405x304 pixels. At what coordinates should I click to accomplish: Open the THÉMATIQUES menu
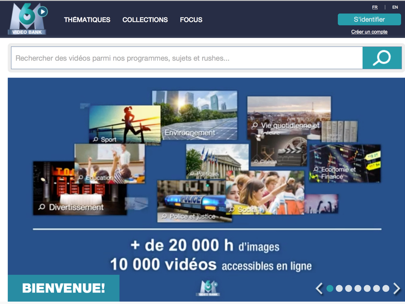tap(87, 20)
